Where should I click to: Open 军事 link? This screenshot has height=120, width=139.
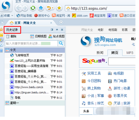[x=100, y=96]
